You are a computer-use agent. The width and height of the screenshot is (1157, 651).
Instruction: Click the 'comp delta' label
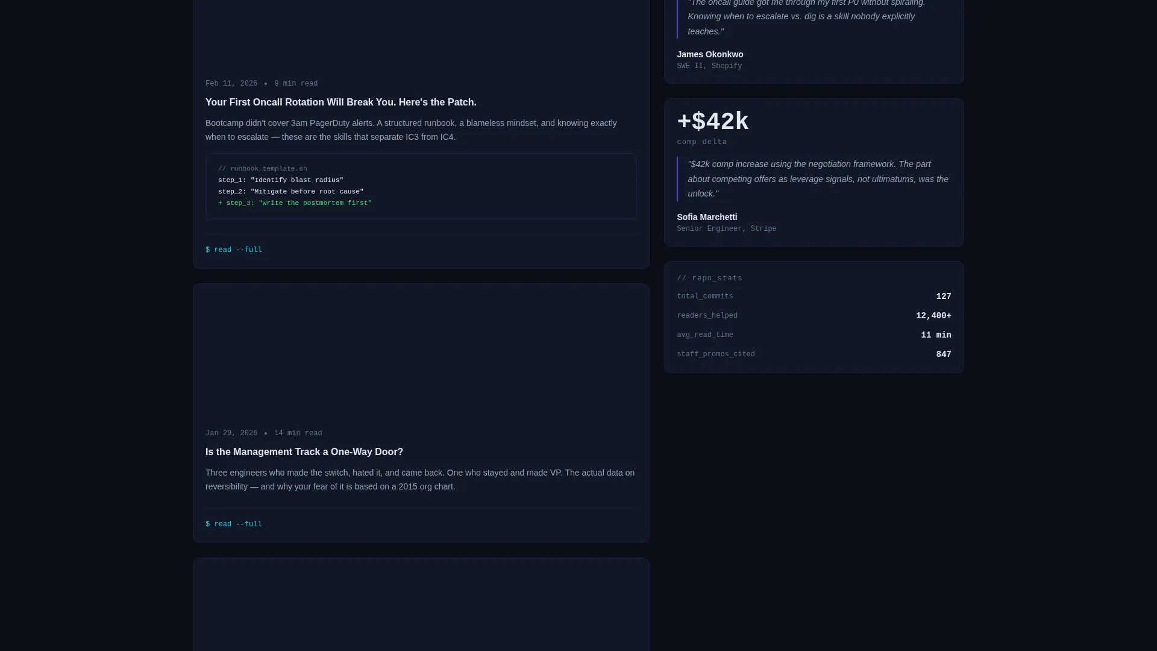click(702, 142)
